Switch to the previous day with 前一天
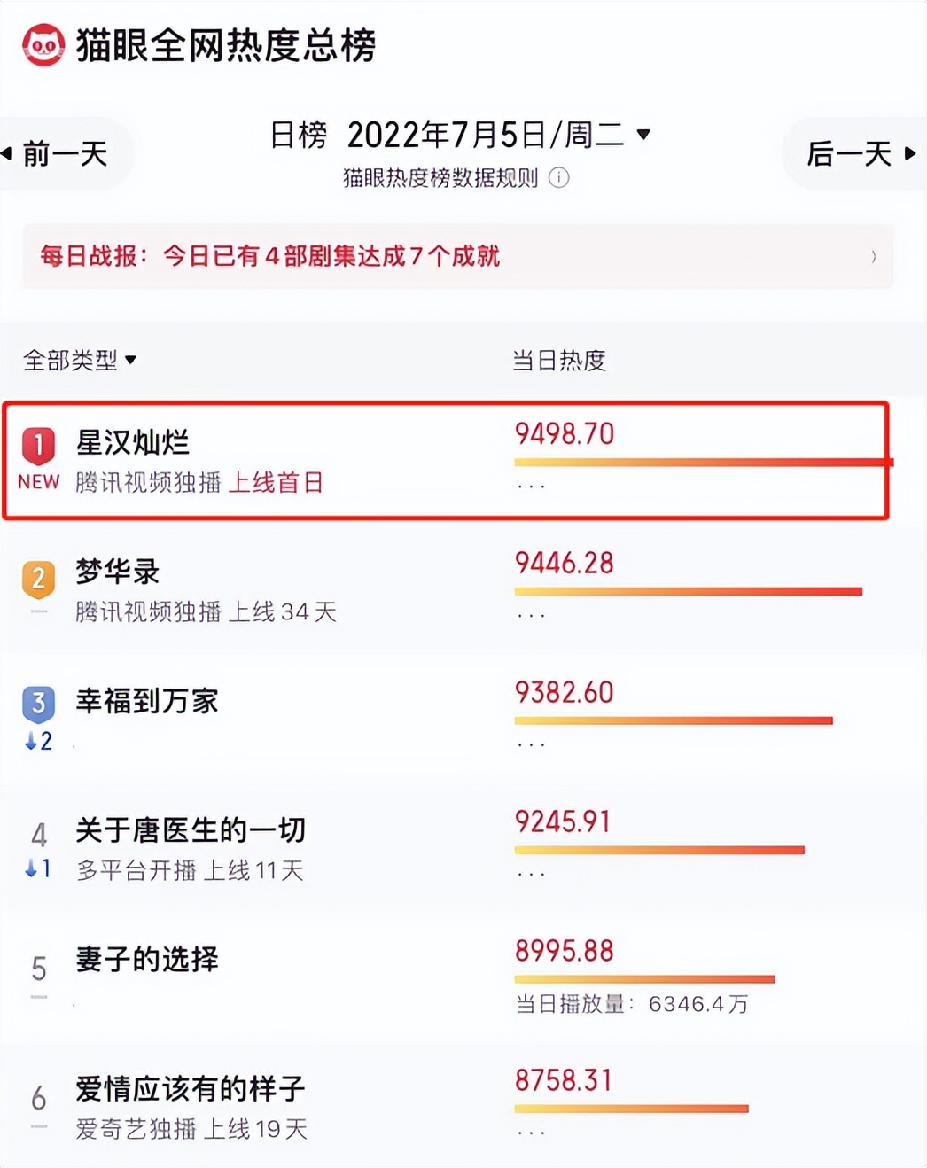This screenshot has width=927, height=1168. [x=62, y=153]
